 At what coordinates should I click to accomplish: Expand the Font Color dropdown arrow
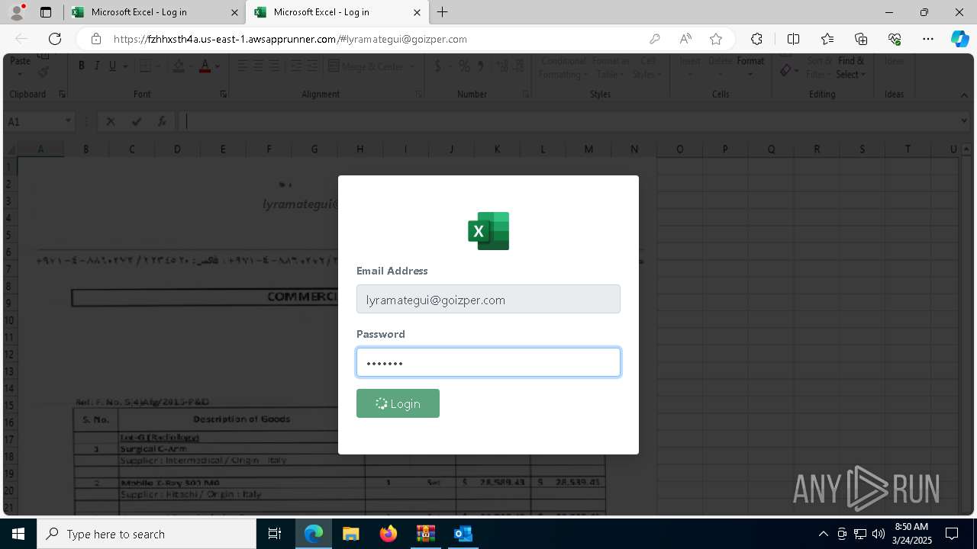(x=218, y=66)
